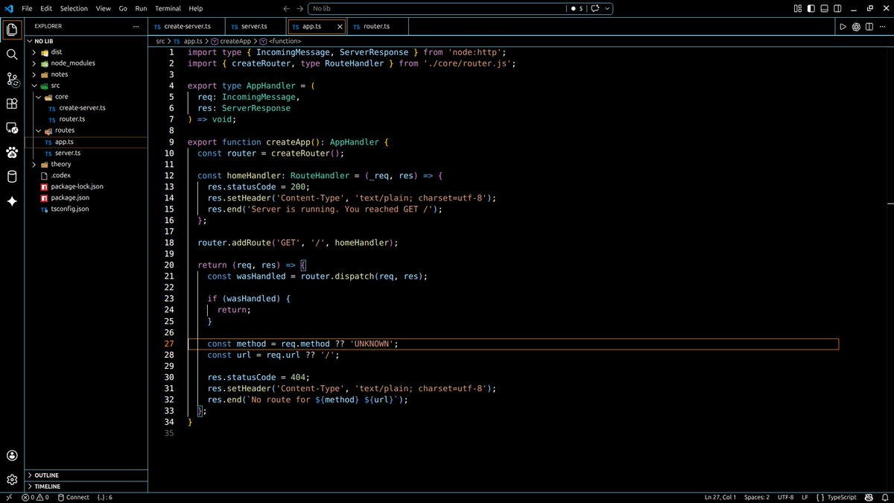Viewport: 894px width, 503px height.
Task: Collapse the NO LIB root folder
Action: pos(86,41)
